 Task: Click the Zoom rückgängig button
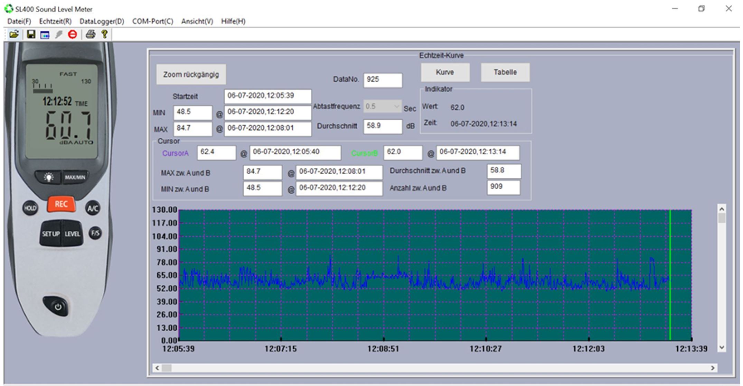(191, 74)
